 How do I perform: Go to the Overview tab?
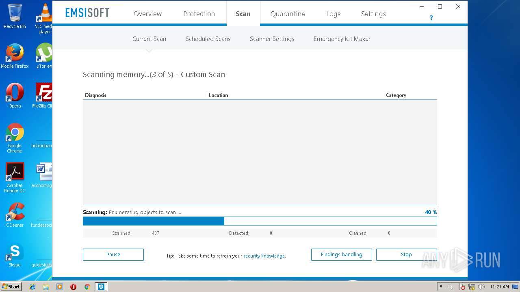pos(147,14)
